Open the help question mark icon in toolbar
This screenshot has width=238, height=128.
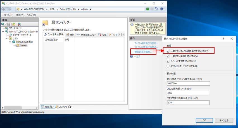(162, 9)
